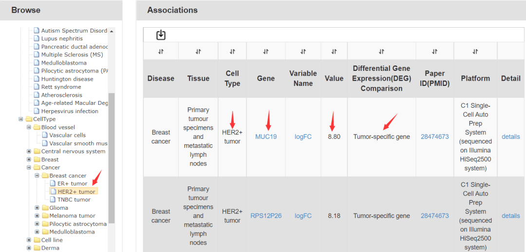
Task: Collapse the Breast cancer folder
Action: (37, 175)
